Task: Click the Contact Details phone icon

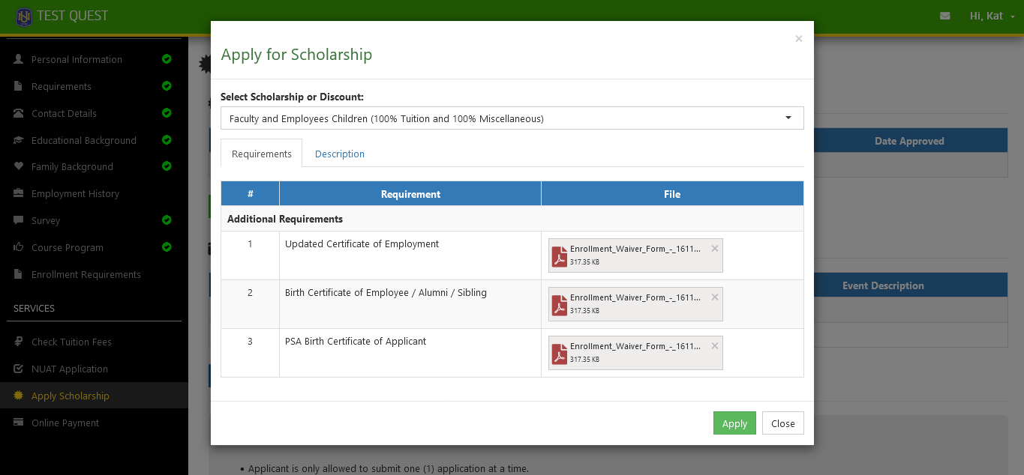Action: 18,113
